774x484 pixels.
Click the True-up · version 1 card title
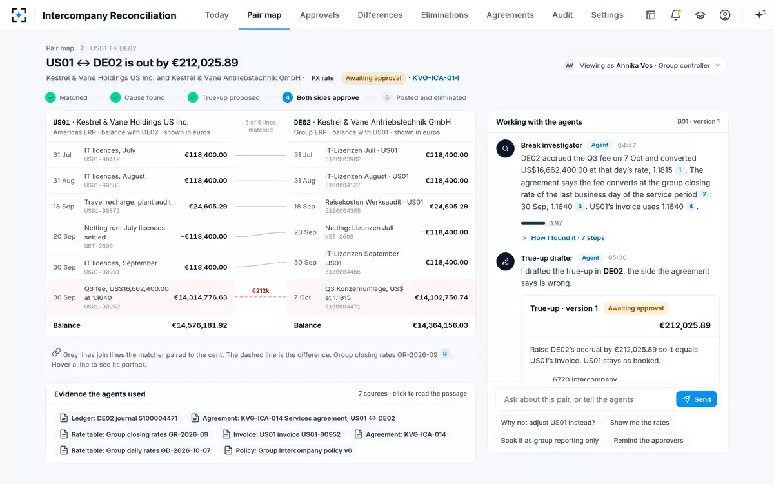coord(564,308)
